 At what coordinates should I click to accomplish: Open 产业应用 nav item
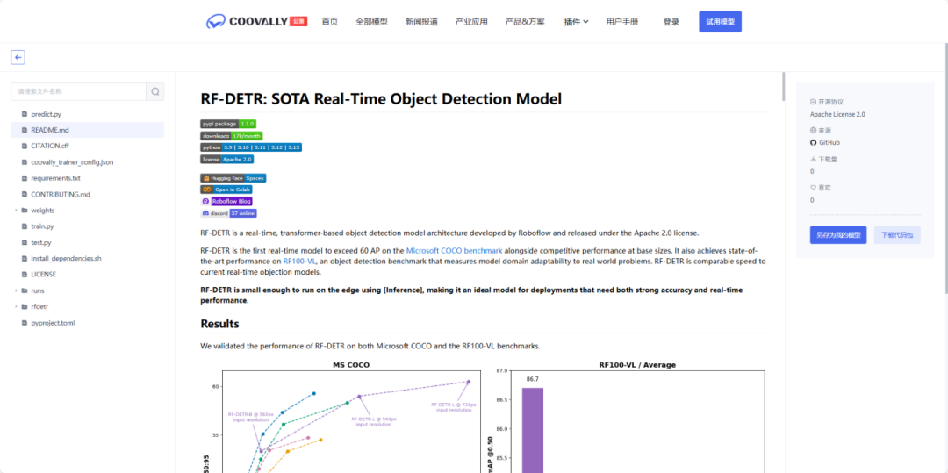(x=471, y=22)
